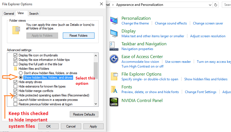Open the Personalization monitor icon

pyautogui.click(x=114, y=21)
